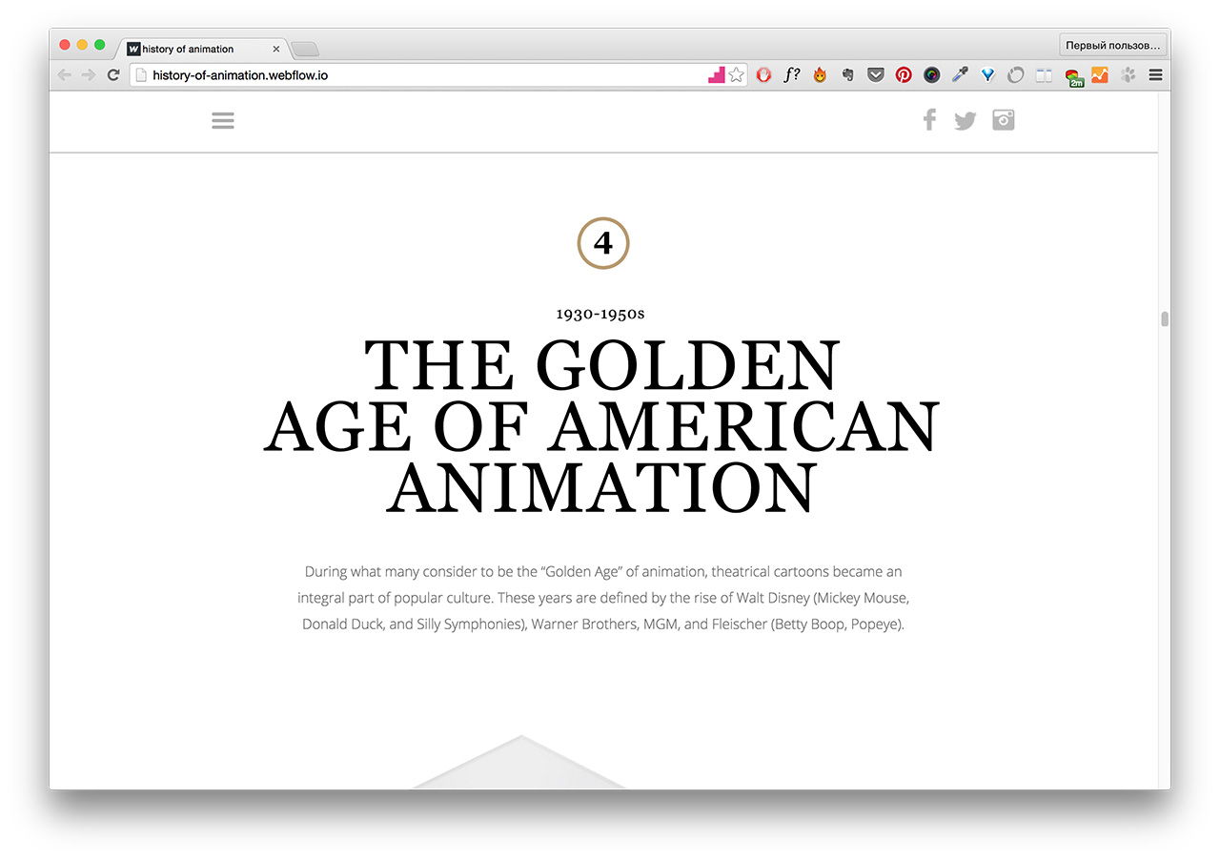Open the Первый пользователь profile switcher
The image size is (1220, 860).
click(x=1112, y=45)
